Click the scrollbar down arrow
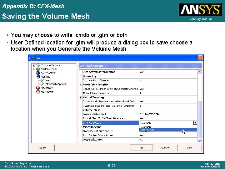The image size is (225, 169). (199, 141)
